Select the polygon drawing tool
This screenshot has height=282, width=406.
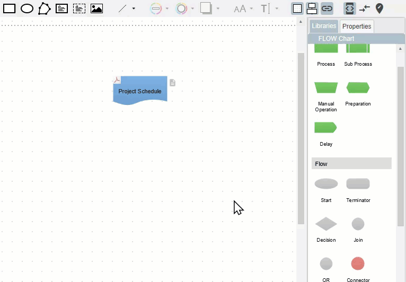45,8
